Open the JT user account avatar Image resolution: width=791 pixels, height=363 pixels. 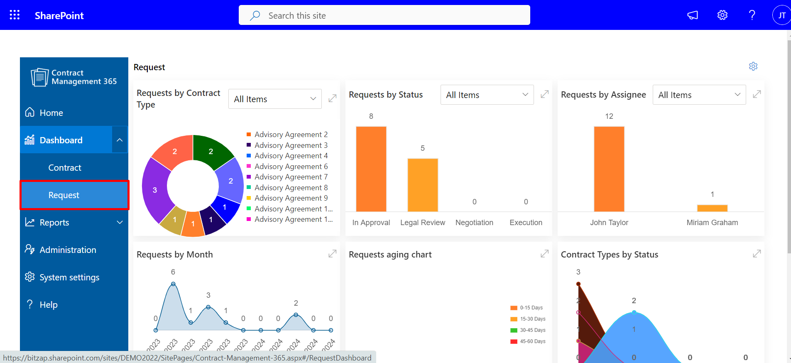coord(781,15)
